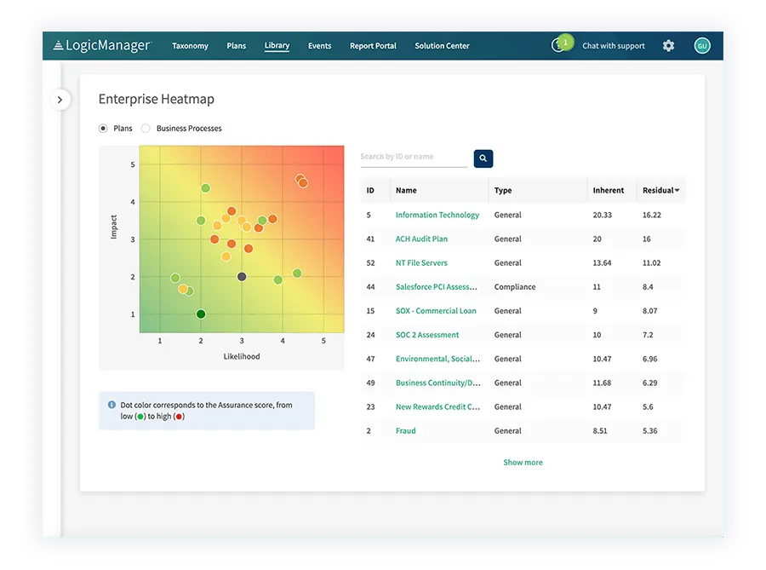Click the 16.22 residual value
766x570 pixels.
point(652,215)
